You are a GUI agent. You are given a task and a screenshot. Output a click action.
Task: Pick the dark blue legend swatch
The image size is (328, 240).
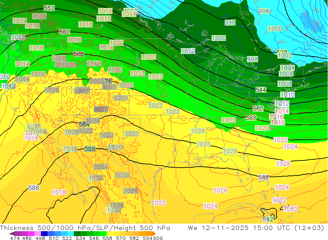[x=44, y=233]
